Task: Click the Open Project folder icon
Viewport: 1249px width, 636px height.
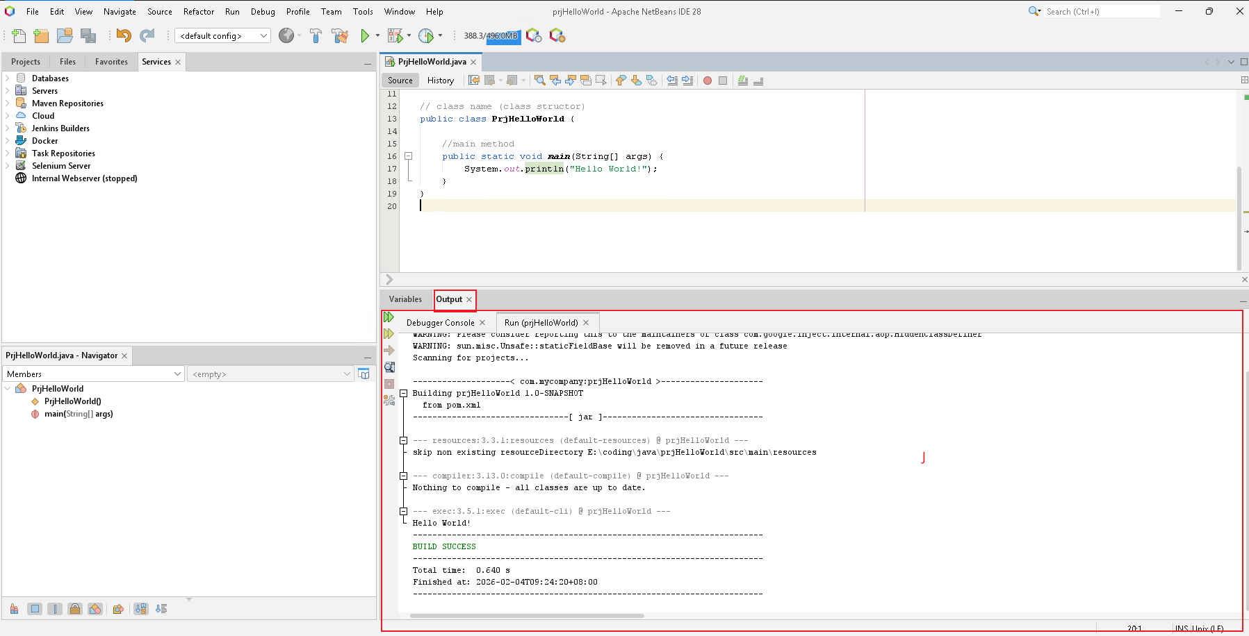Action: (x=65, y=36)
